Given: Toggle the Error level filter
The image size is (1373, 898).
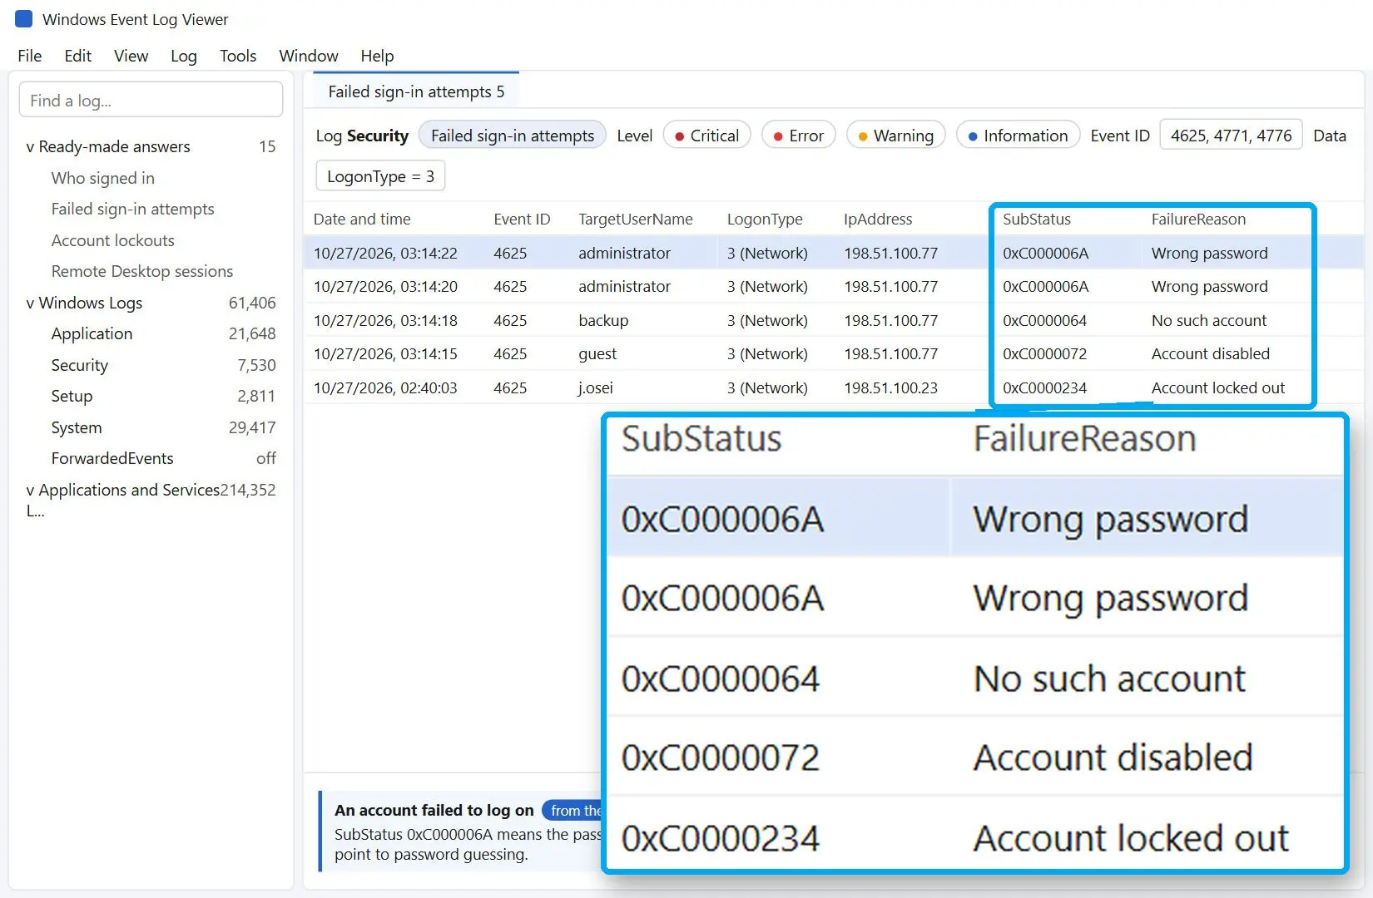Looking at the screenshot, I should 798,136.
